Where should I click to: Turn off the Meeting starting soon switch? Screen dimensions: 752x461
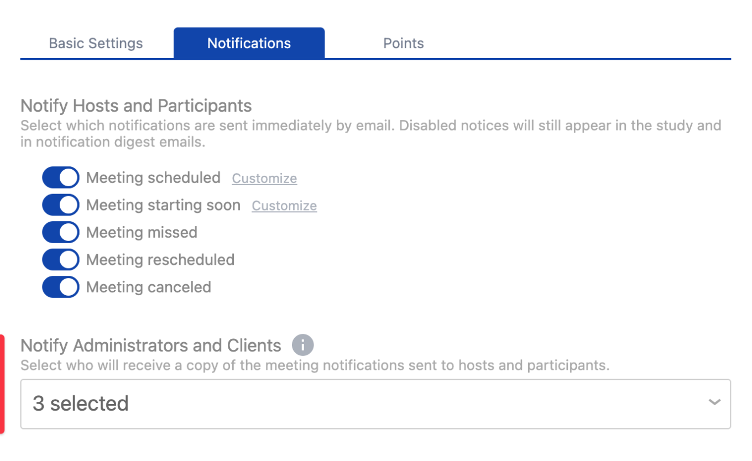(x=61, y=205)
